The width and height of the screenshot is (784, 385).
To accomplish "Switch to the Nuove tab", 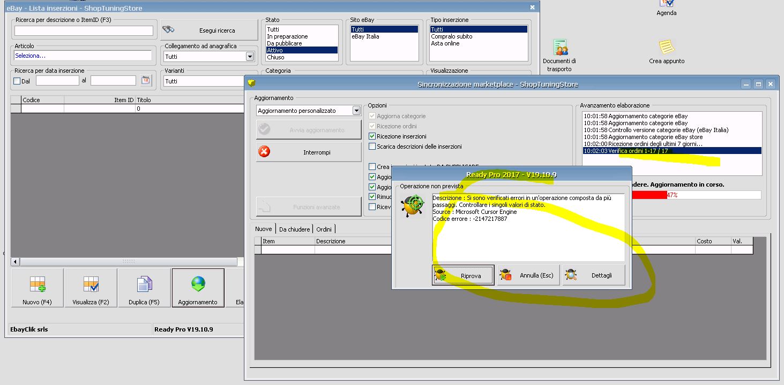I will coord(263,229).
